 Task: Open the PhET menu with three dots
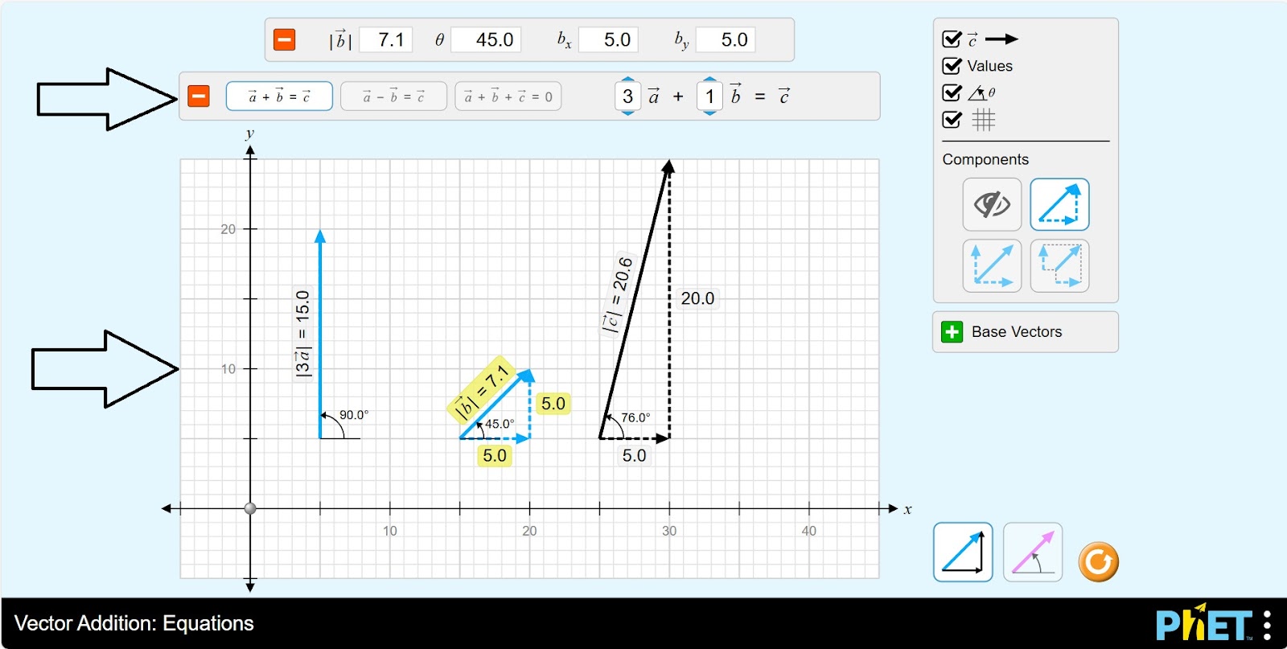(1267, 625)
